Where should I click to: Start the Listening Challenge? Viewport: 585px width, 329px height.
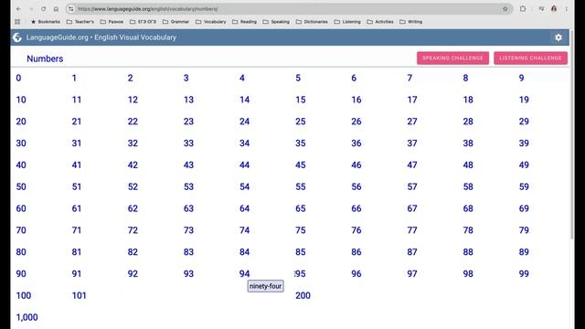click(530, 58)
